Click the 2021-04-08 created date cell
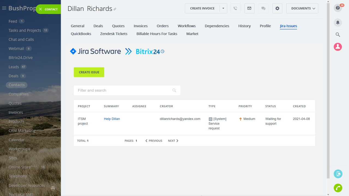This screenshot has width=349, height=196. coord(301,119)
